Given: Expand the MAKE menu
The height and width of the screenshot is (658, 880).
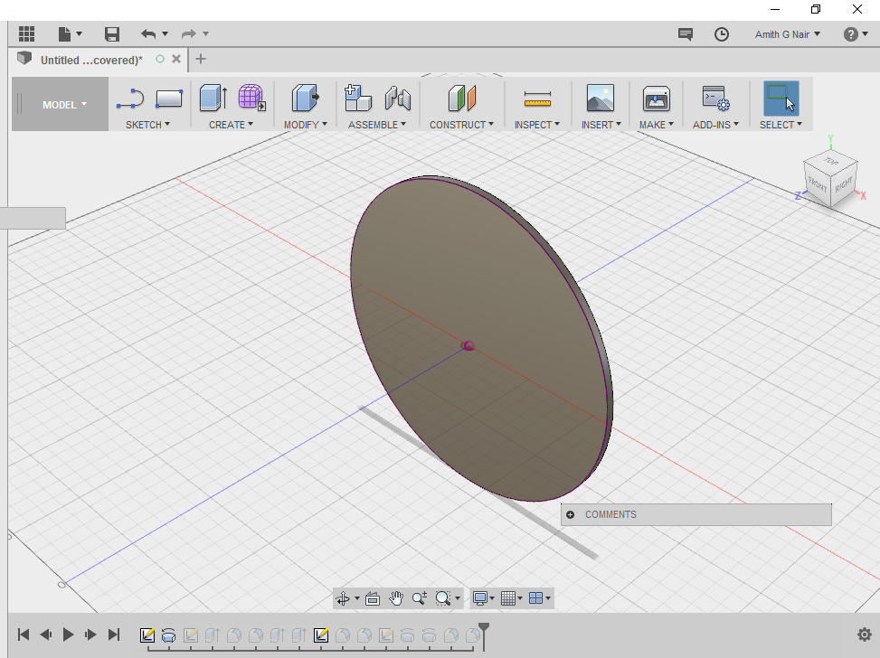Looking at the screenshot, I should pos(656,125).
